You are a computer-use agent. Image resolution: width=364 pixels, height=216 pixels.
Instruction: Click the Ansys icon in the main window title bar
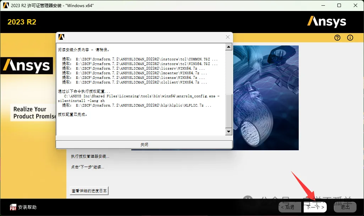[x=6, y=5]
